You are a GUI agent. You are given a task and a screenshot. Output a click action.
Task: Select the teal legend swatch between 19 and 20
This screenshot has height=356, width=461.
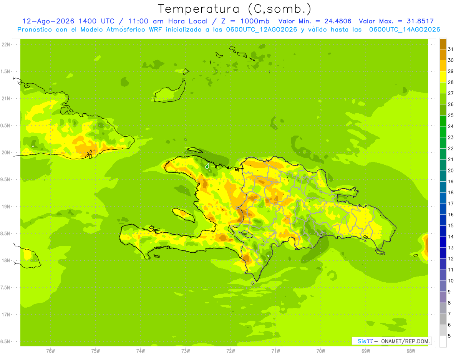443,176
